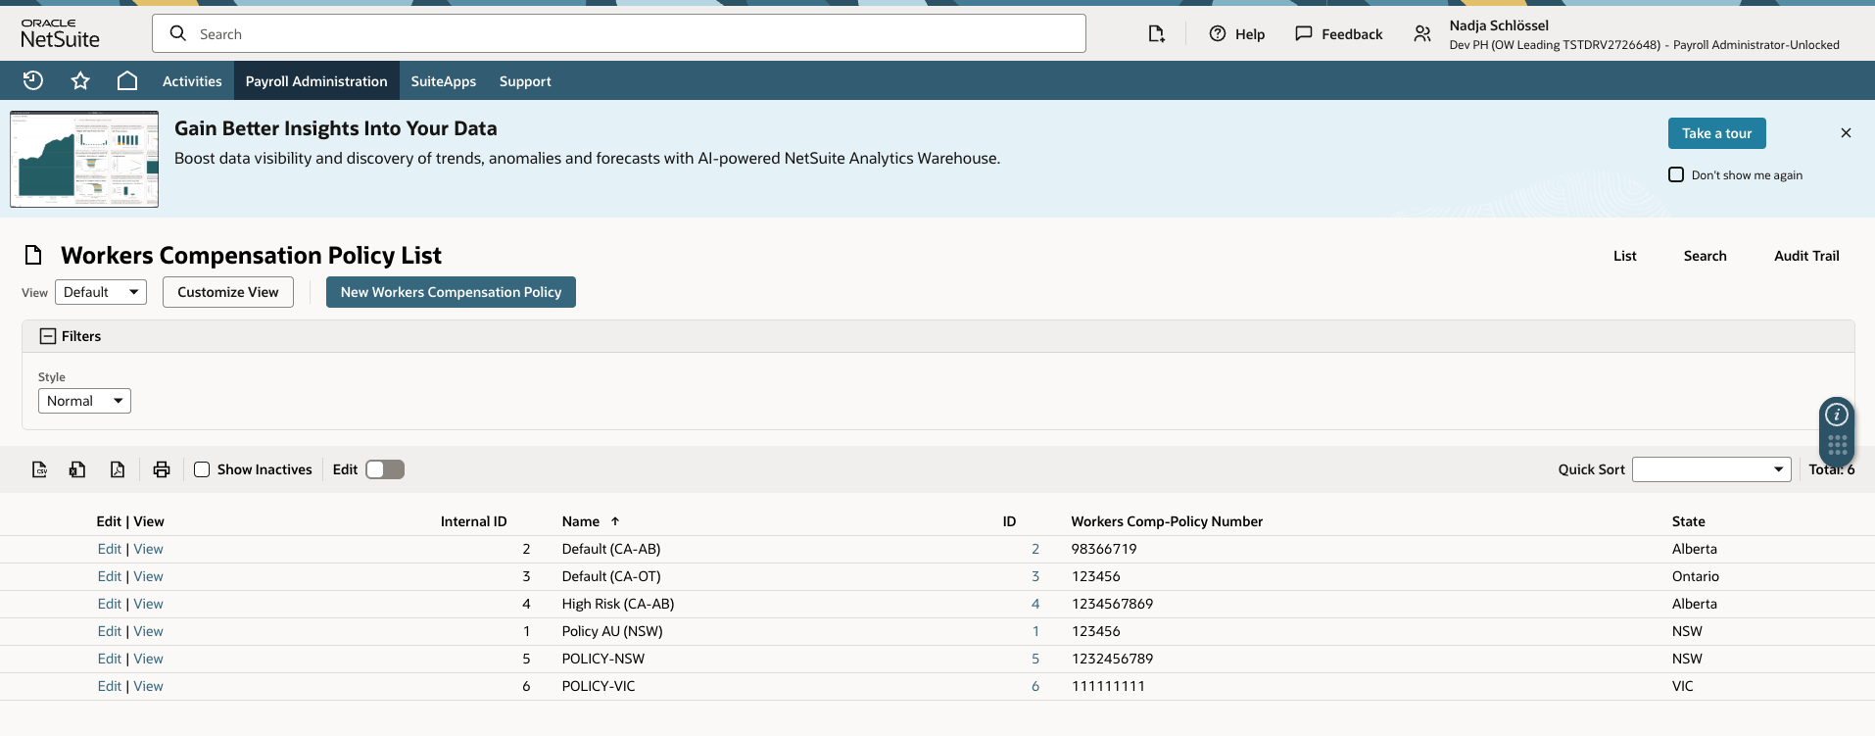Open the Activities menu
The height and width of the screenshot is (736, 1875).
192,81
